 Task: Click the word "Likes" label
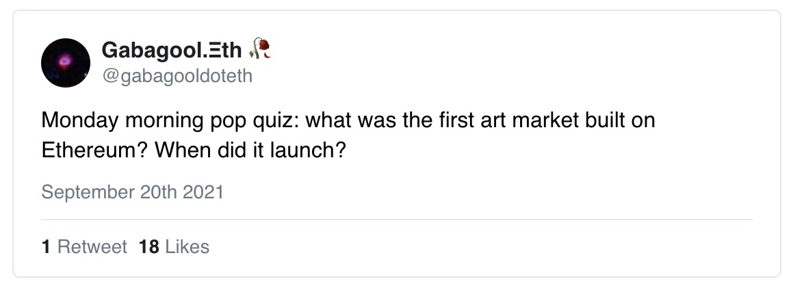click(x=187, y=246)
